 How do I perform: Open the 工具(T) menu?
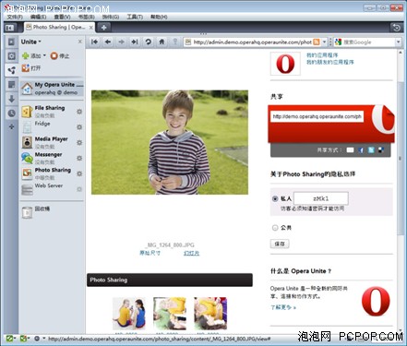tap(135, 17)
